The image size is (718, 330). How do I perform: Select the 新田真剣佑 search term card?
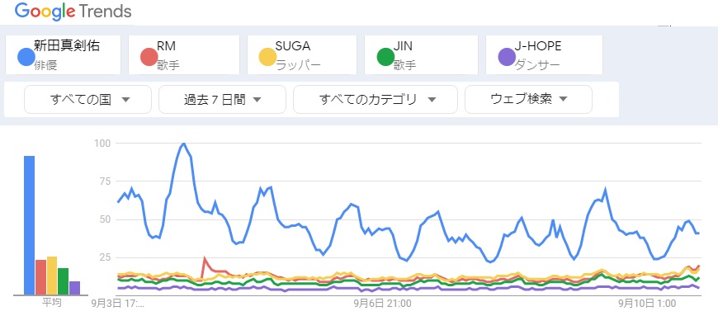(x=68, y=54)
